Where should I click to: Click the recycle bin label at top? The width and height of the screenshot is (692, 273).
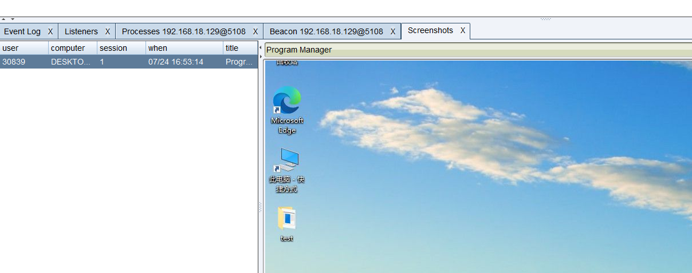[287, 62]
